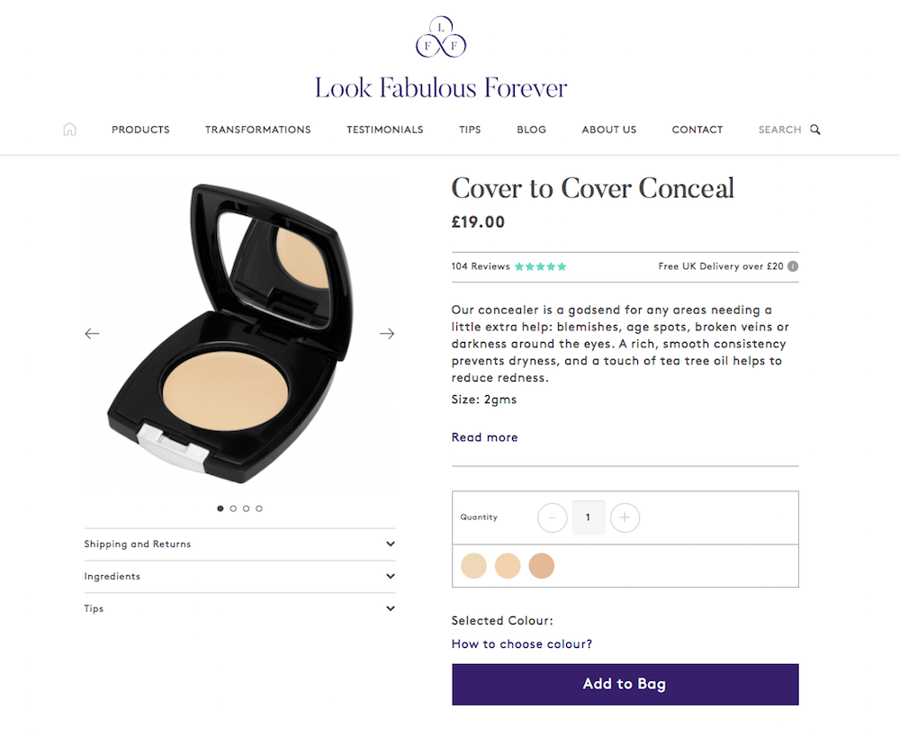Show previous product image with left arrow
The image size is (900, 737).
tap(92, 334)
